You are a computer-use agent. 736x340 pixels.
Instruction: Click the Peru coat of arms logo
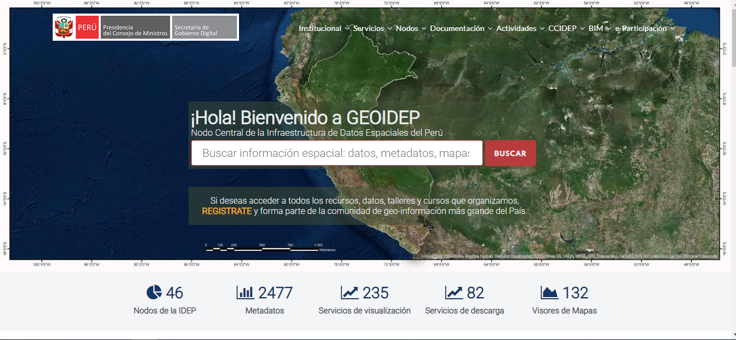point(64,27)
